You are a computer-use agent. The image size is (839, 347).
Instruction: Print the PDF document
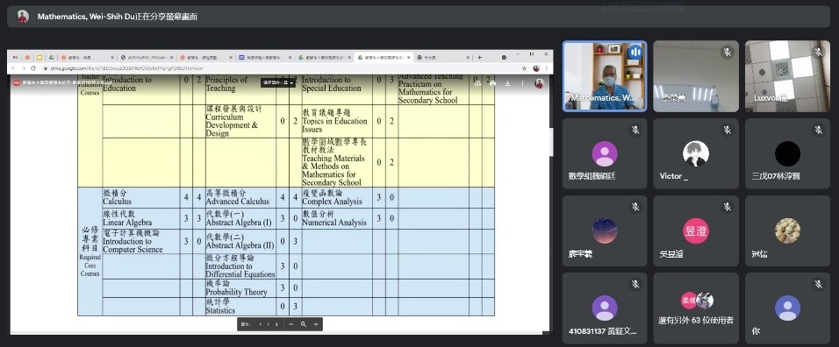tap(492, 83)
